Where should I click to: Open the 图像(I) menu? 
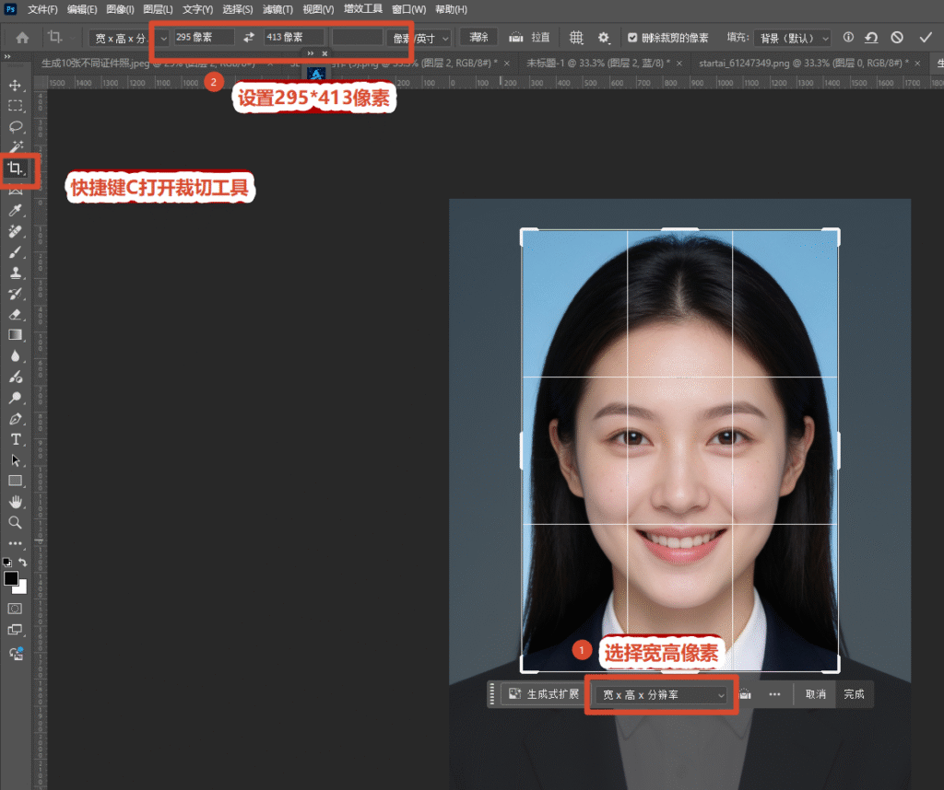click(120, 9)
